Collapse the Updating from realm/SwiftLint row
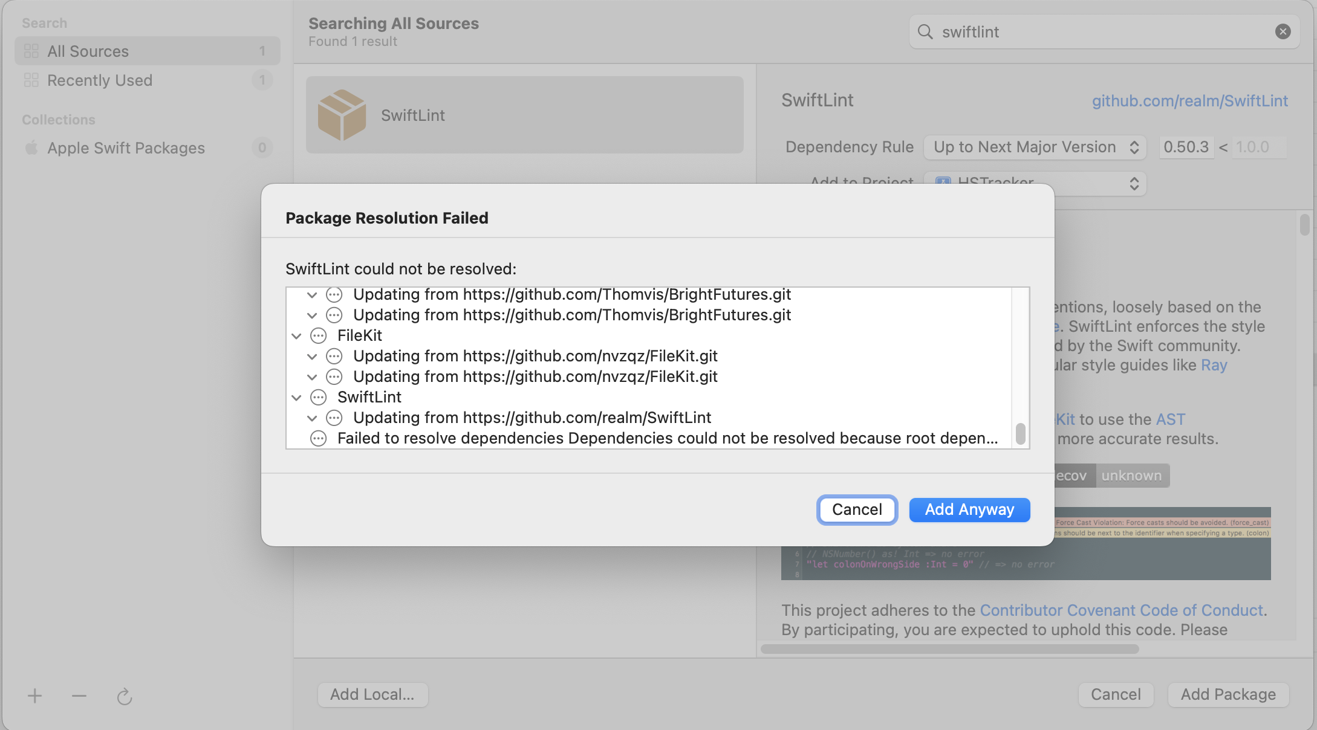The height and width of the screenshot is (730, 1317). click(312, 418)
